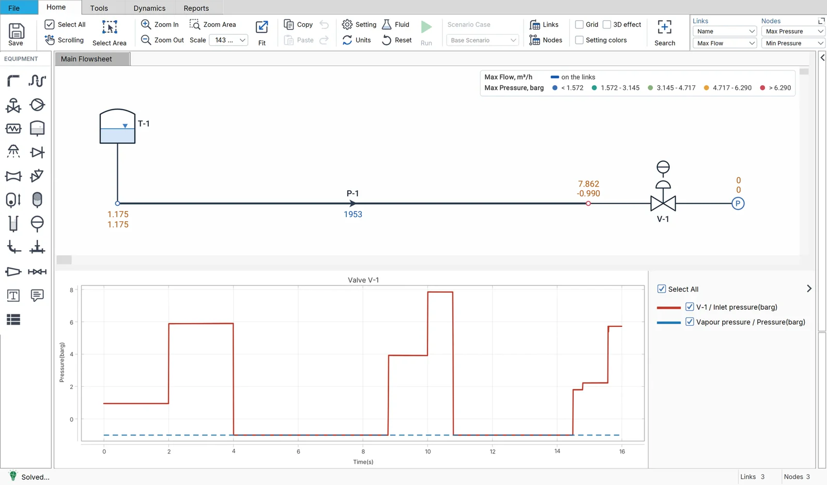The height and width of the screenshot is (485, 827).
Task: Switch to the Dynamics tab
Action: [x=149, y=8]
